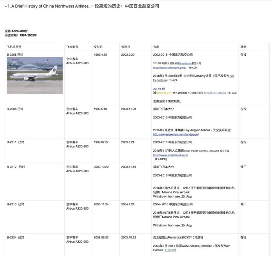Click the 主要运营于南欧航线 text
Image resolution: width=273 pixels, height=256 pixels.
(x=167, y=101)
